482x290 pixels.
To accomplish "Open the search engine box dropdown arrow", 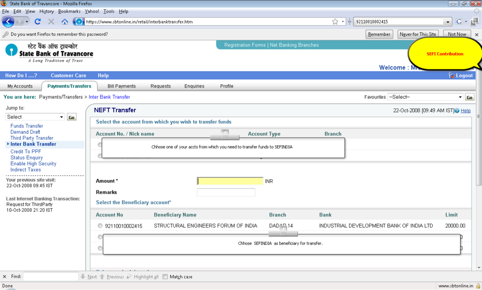I will tap(448, 22).
